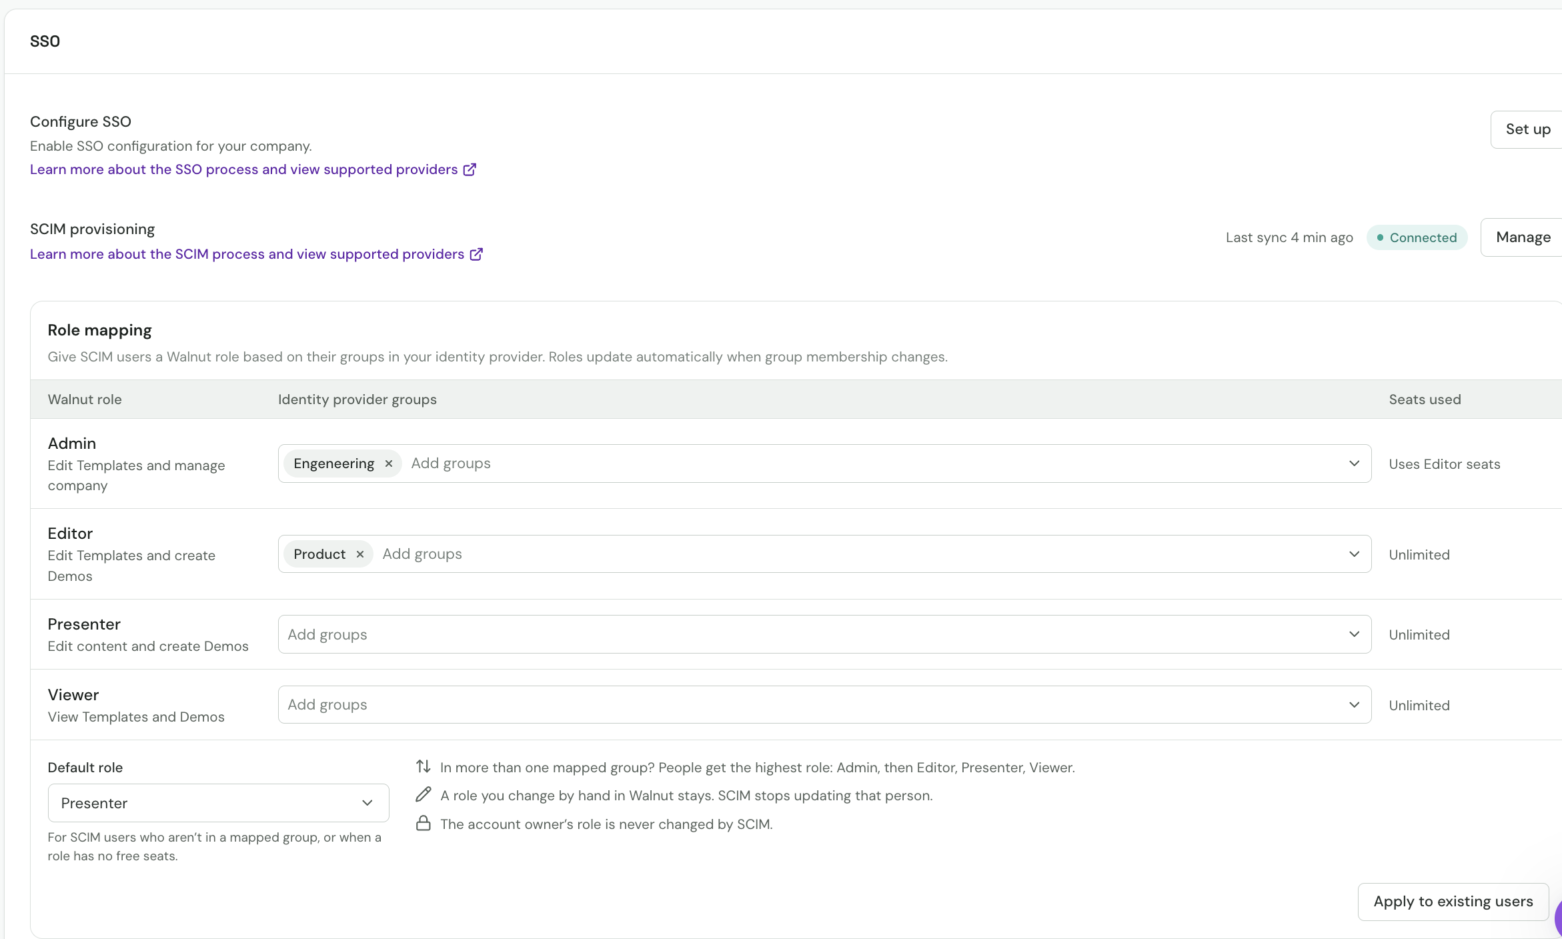The width and height of the screenshot is (1562, 939).
Task: Click the 'Role mapping' heading
Action: tap(100, 330)
